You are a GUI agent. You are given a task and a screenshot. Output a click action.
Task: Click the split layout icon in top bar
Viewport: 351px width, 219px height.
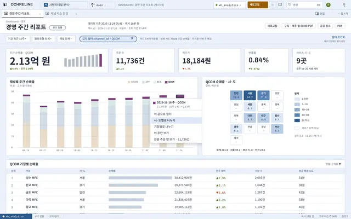click(280, 4)
